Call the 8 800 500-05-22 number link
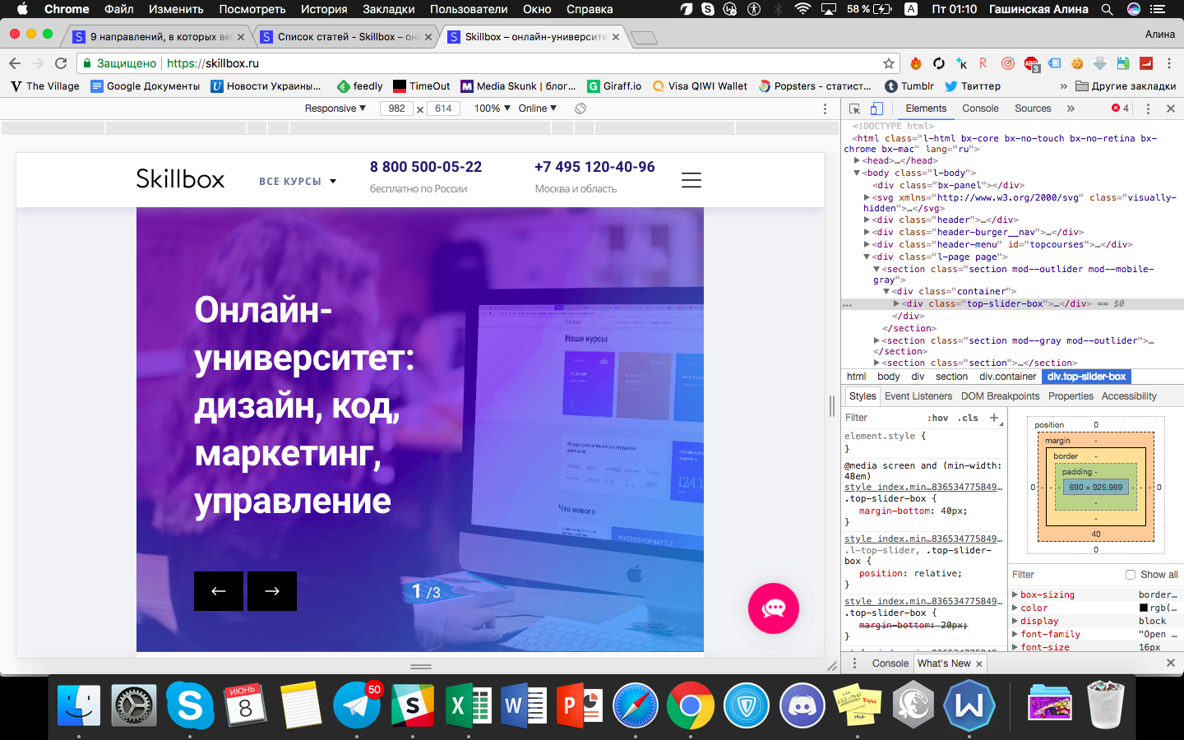This screenshot has height=740, width=1184. coord(426,167)
